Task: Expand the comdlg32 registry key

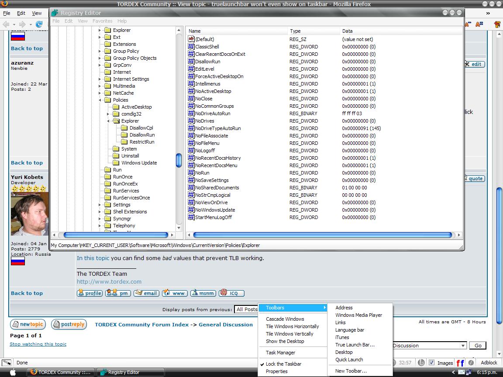Action: point(108,114)
